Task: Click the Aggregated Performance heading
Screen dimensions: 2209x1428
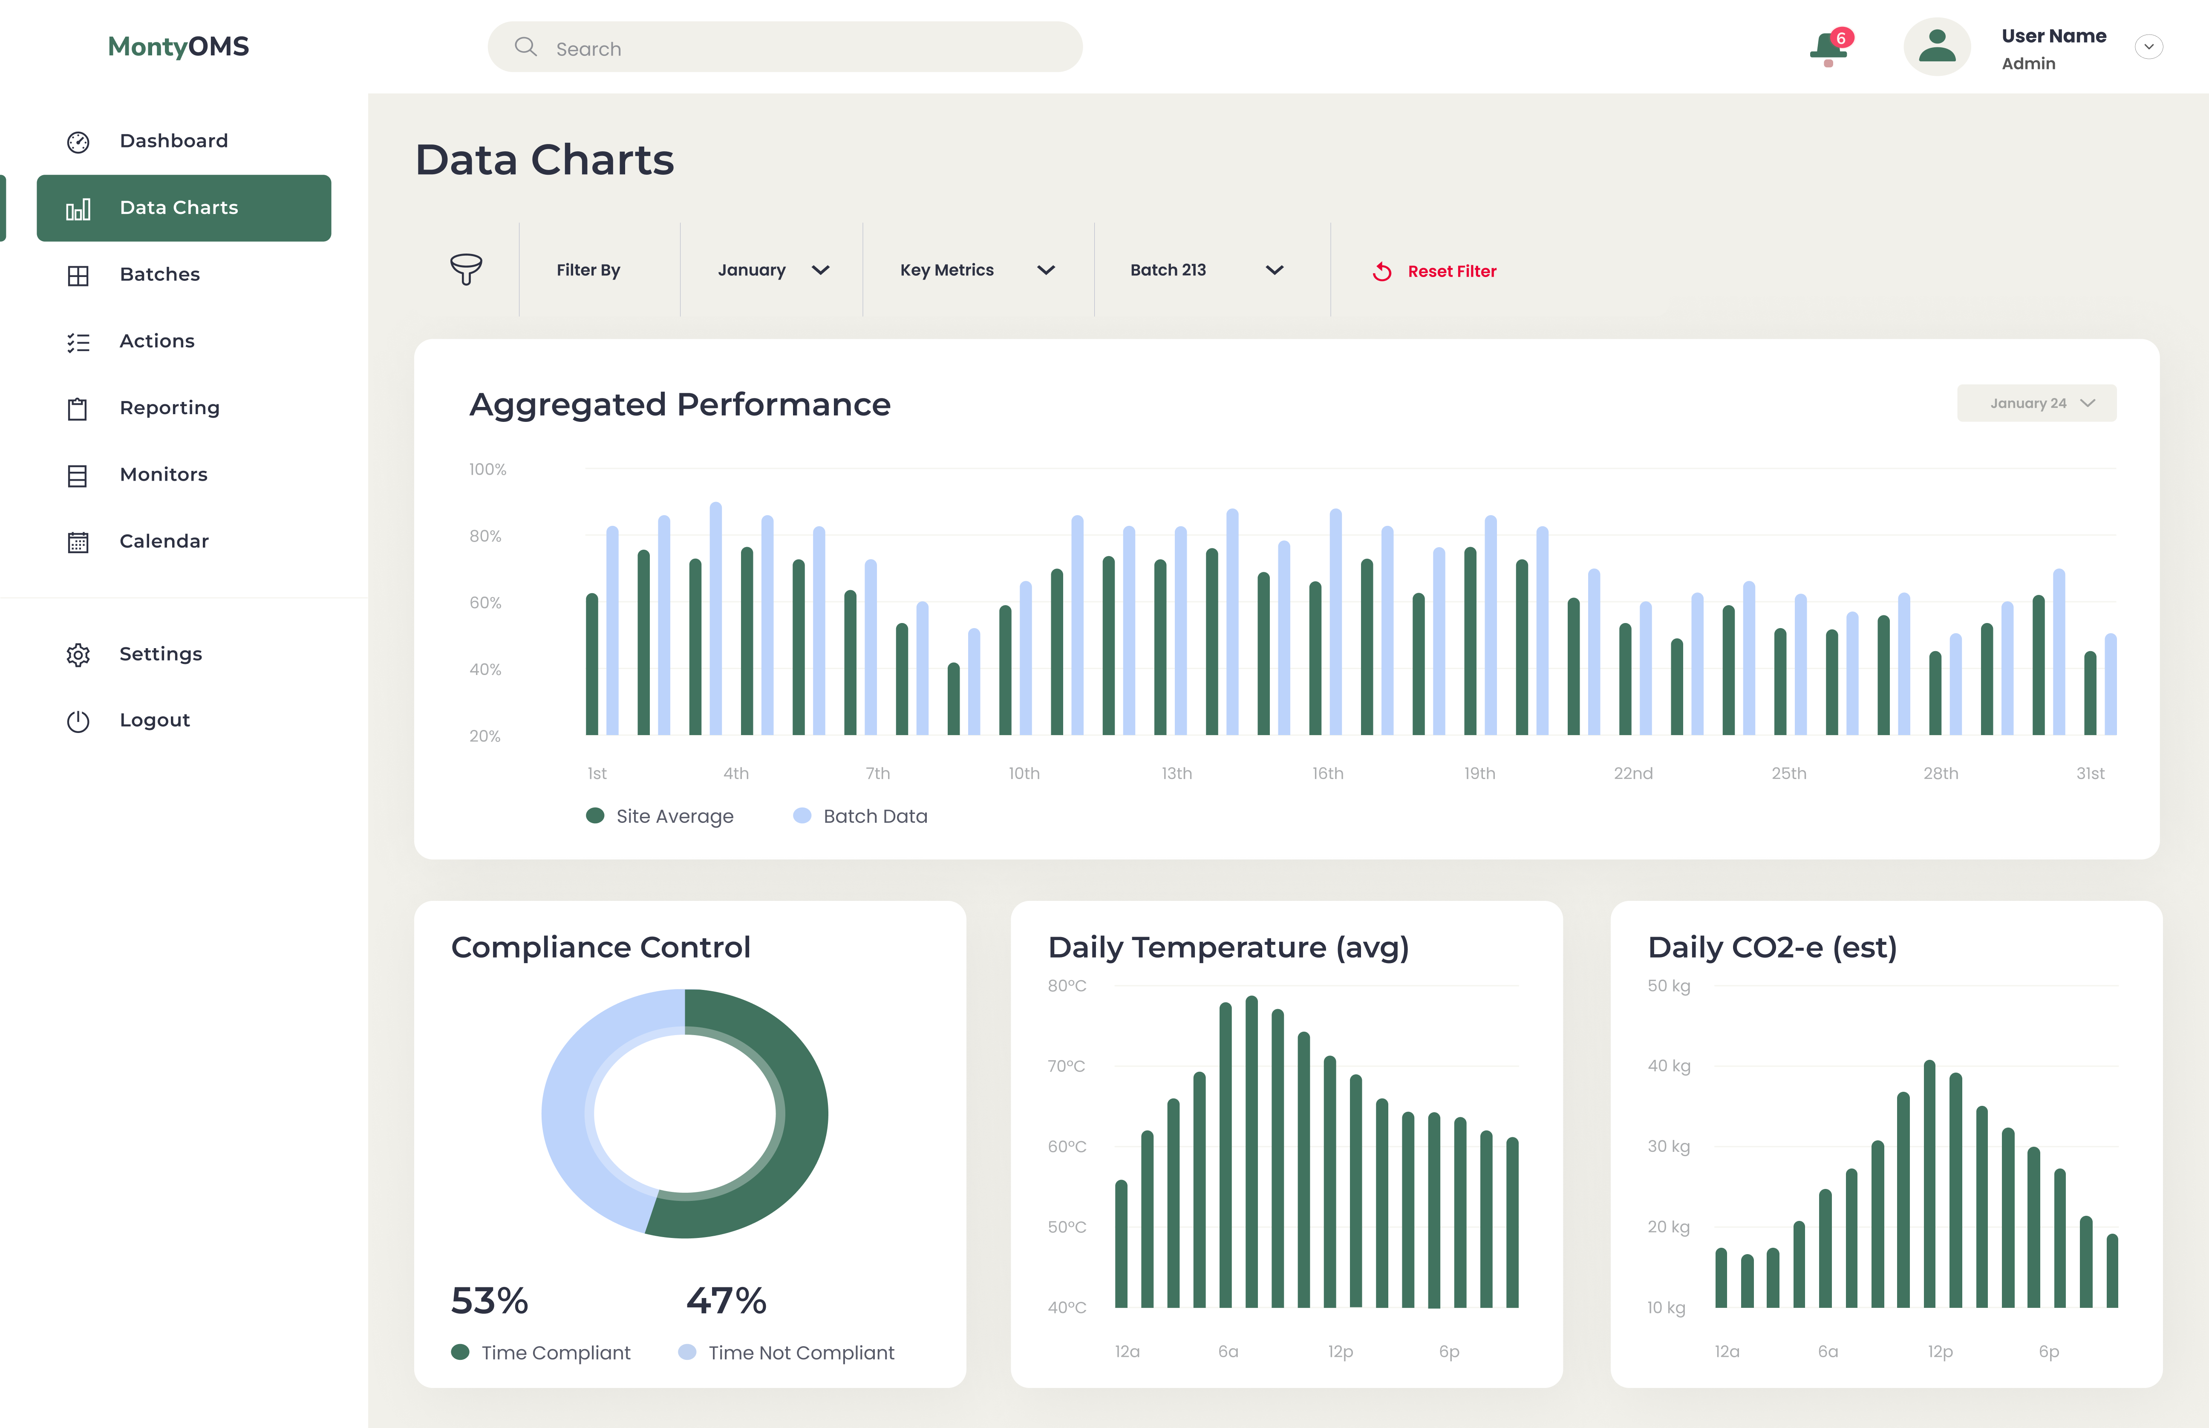Action: (x=680, y=404)
